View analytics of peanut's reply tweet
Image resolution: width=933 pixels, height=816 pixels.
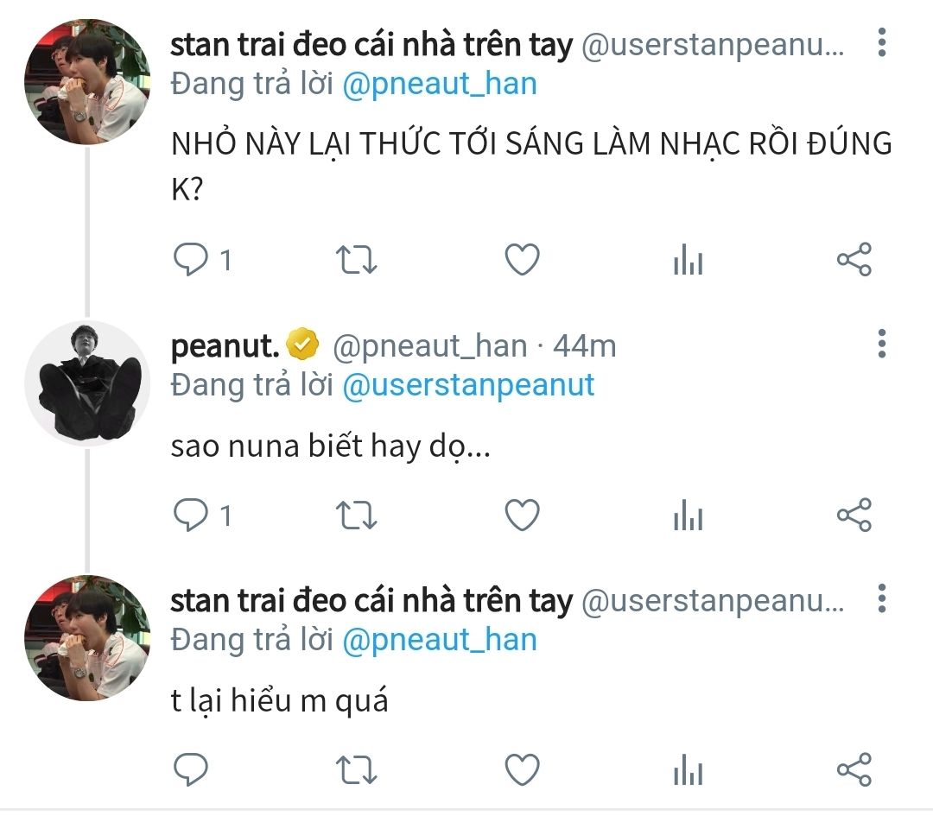coord(688,515)
